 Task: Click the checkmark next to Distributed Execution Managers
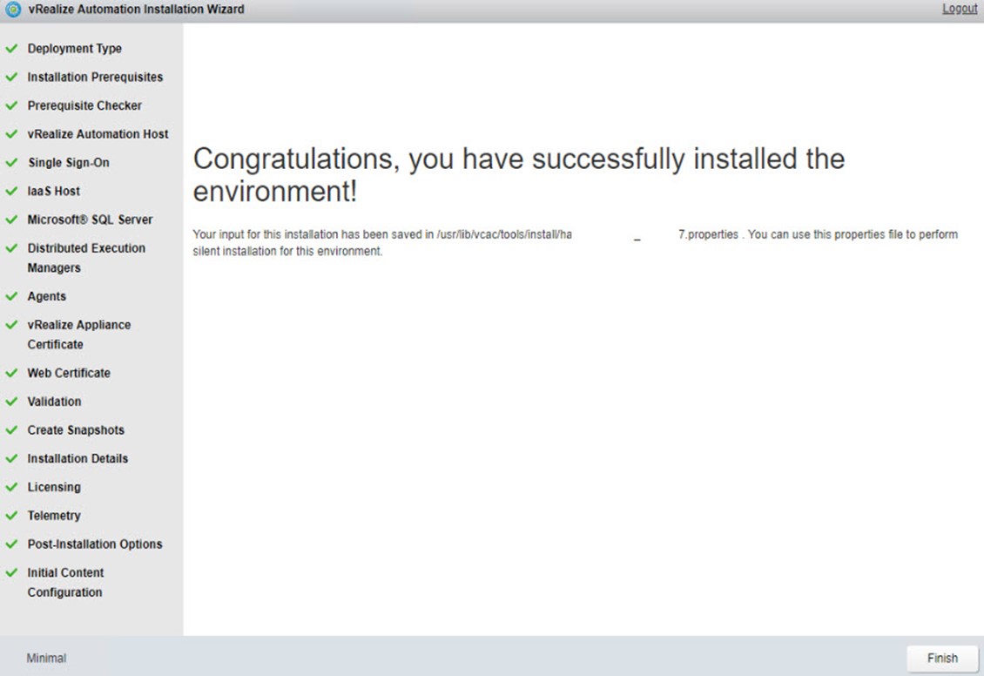(11, 248)
